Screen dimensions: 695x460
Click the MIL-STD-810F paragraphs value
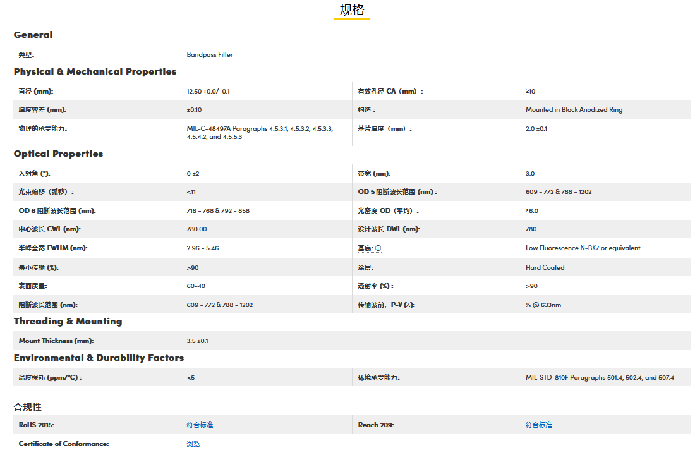[x=600, y=378]
